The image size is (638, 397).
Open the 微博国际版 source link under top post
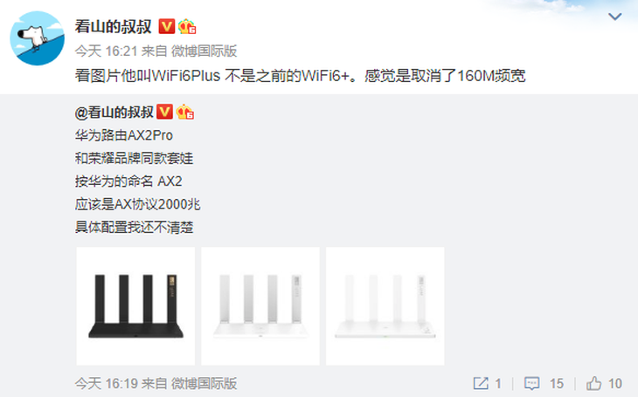click(x=204, y=51)
